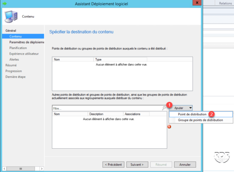Image resolution: width=234 pixels, height=172 pixels.
Task: Sort lower list by Description column
Action: click(105, 114)
